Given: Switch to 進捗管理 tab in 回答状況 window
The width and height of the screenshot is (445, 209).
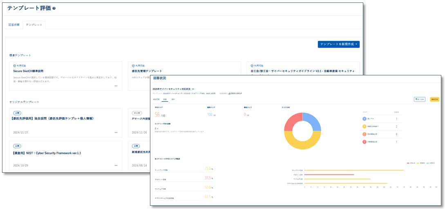Looking at the screenshot, I should click(x=156, y=99).
